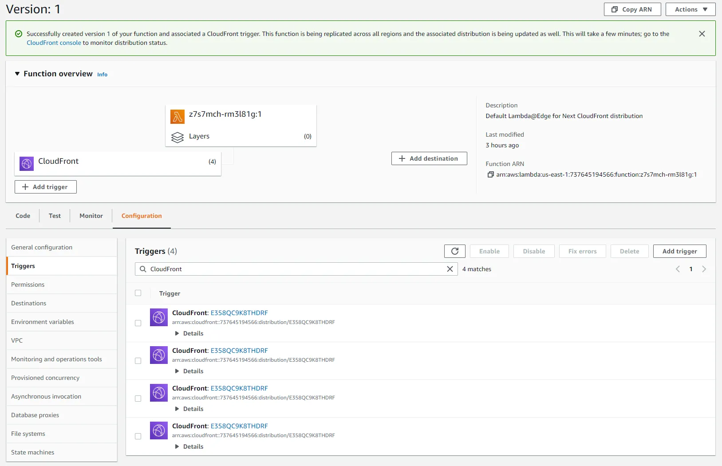Clear the CloudFront search filter
This screenshot has height=466, width=722.
click(x=450, y=269)
